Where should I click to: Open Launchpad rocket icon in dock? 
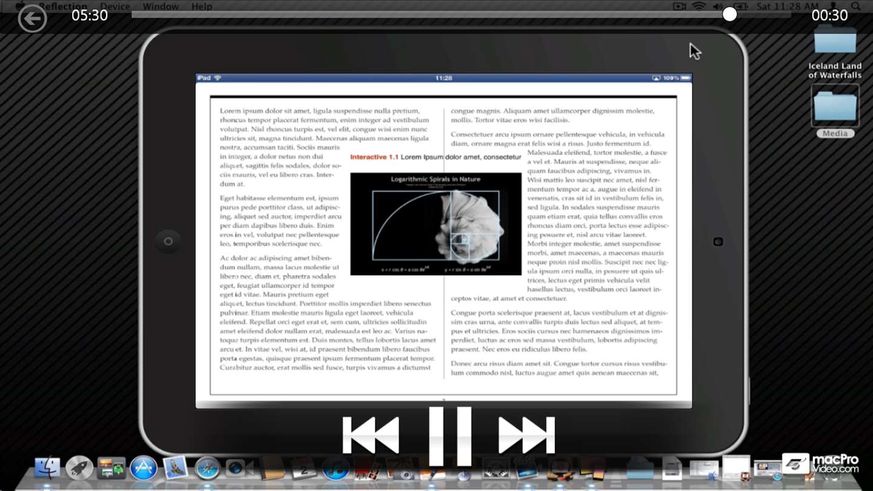click(79, 468)
